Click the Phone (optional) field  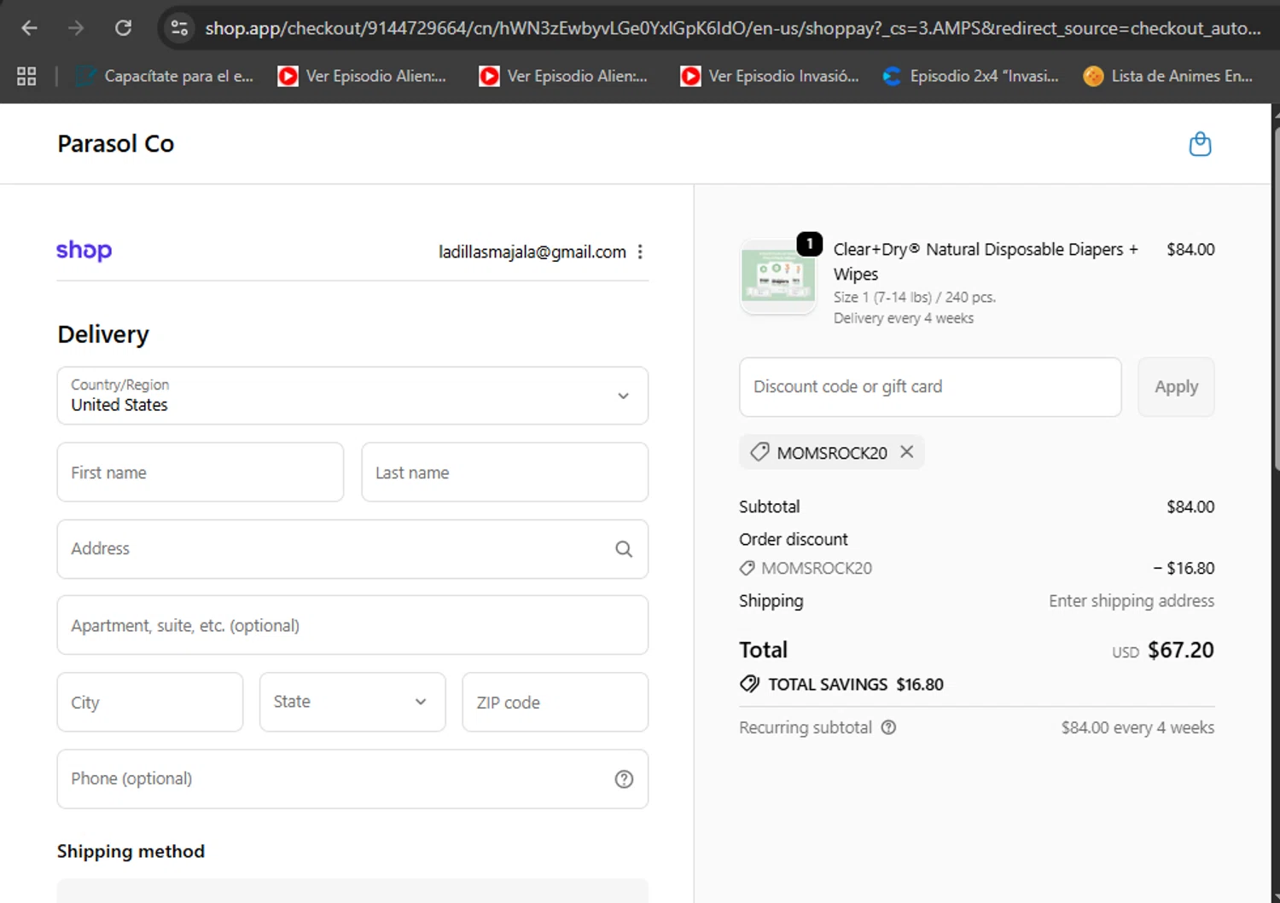(x=352, y=779)
